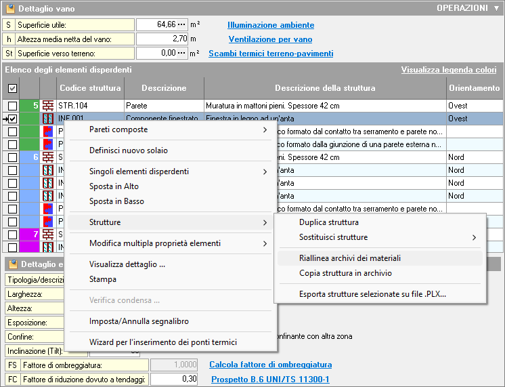Toggle the select-all checkbox in the table header
Viewport: 505px width, 387px height.
(12, 88)
